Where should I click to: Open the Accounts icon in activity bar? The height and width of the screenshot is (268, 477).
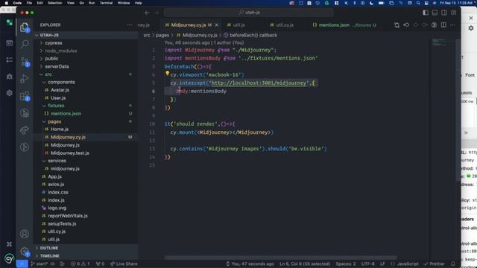click(25, 234)
